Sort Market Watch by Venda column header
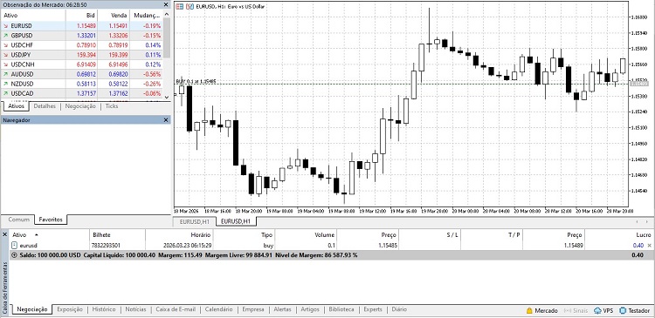 [114, 15]
